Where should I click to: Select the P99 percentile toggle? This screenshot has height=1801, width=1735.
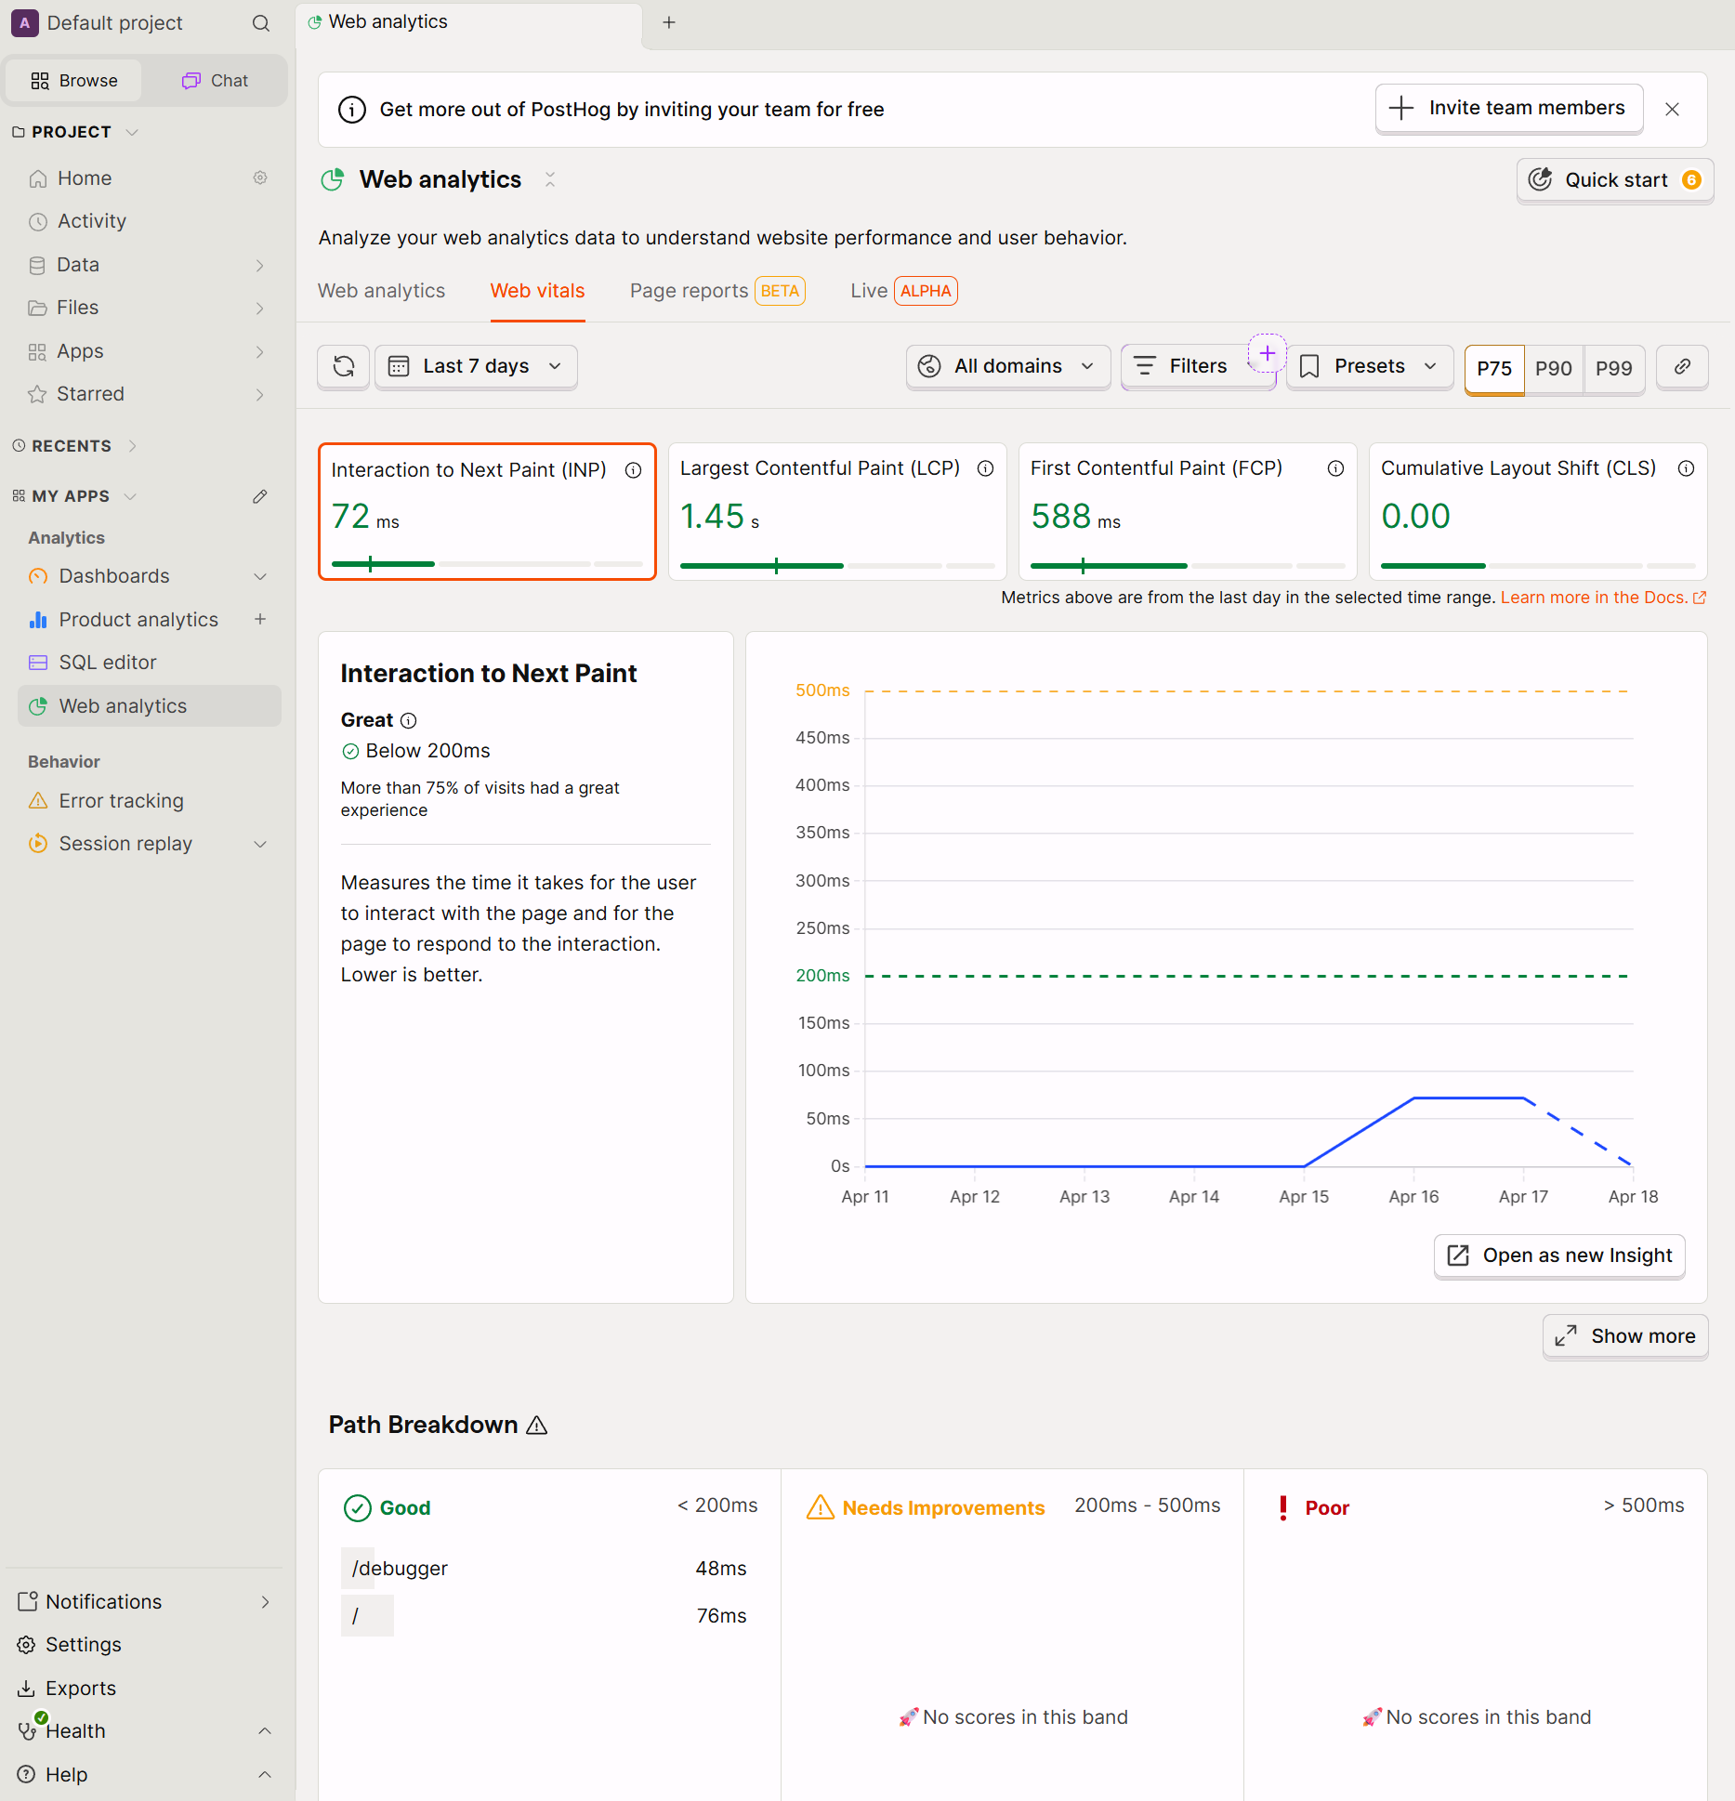[x=1614, y=369]
